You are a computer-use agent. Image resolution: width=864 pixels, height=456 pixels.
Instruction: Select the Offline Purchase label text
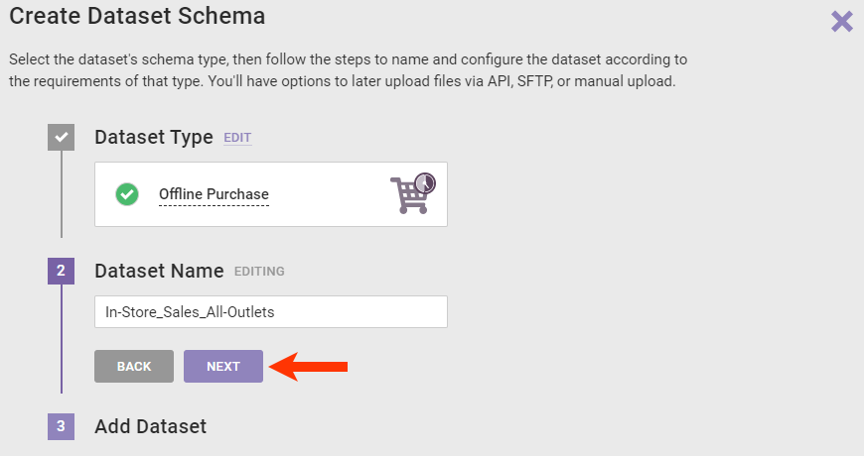(214, 194)
